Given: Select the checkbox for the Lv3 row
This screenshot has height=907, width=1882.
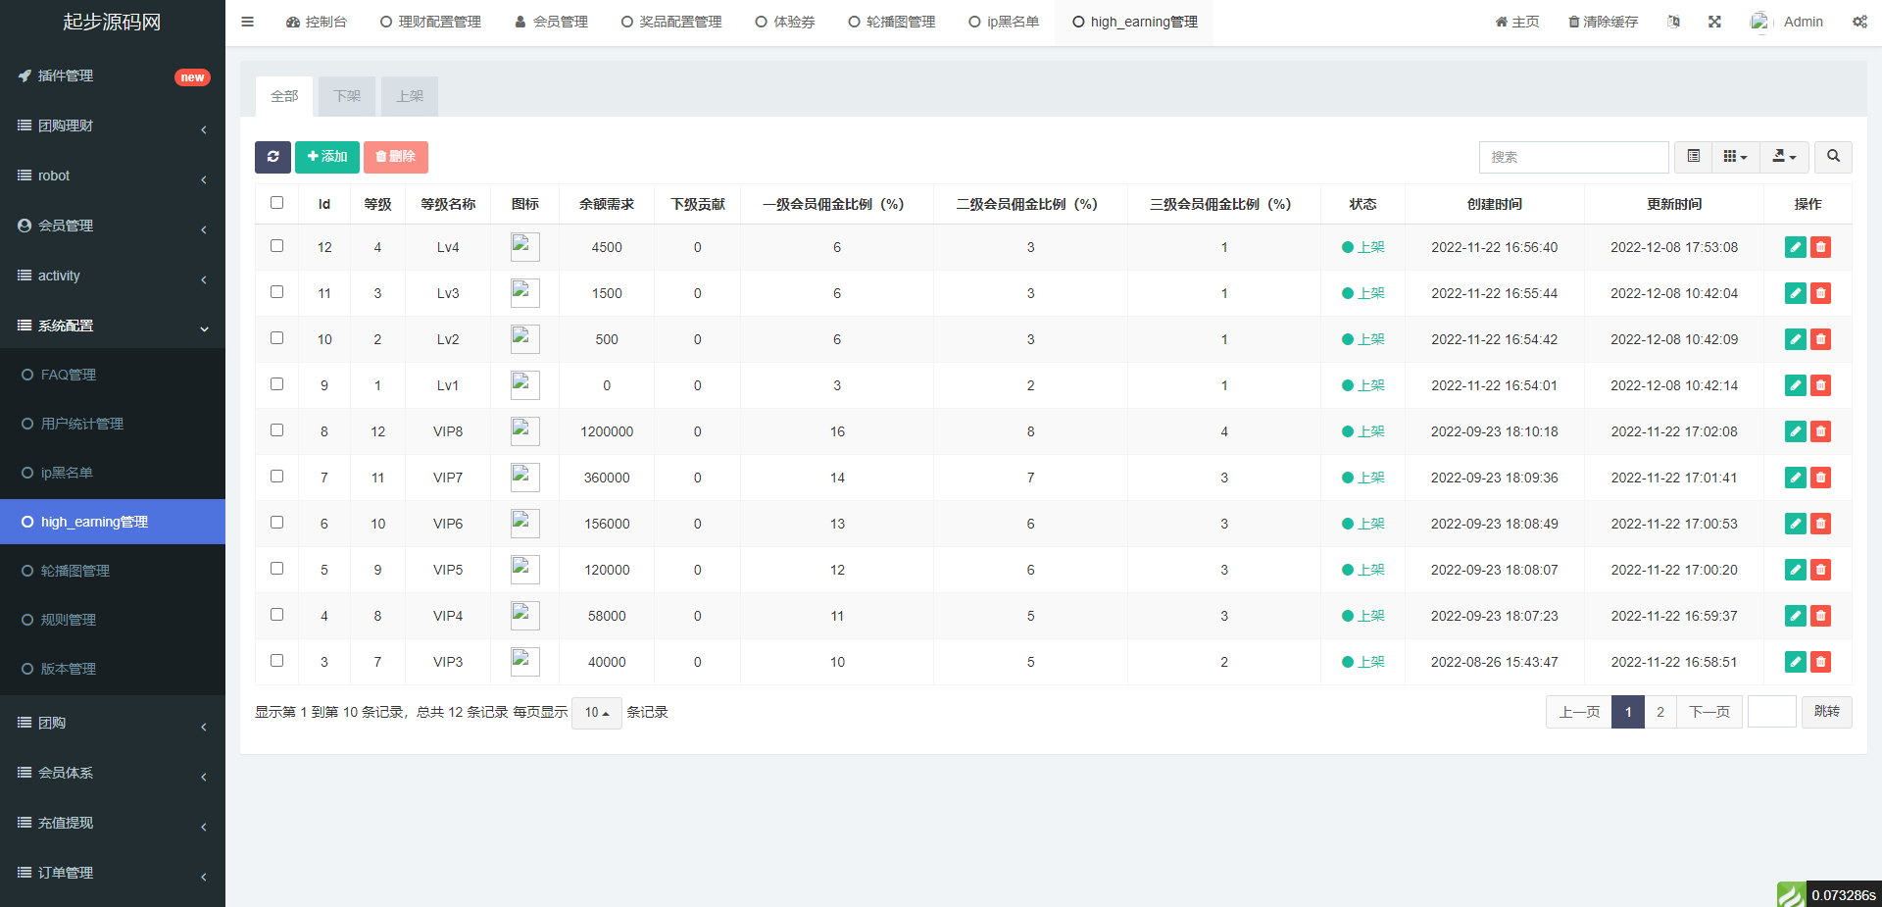Looking at the screenshot, I should [x=276, y=292].
